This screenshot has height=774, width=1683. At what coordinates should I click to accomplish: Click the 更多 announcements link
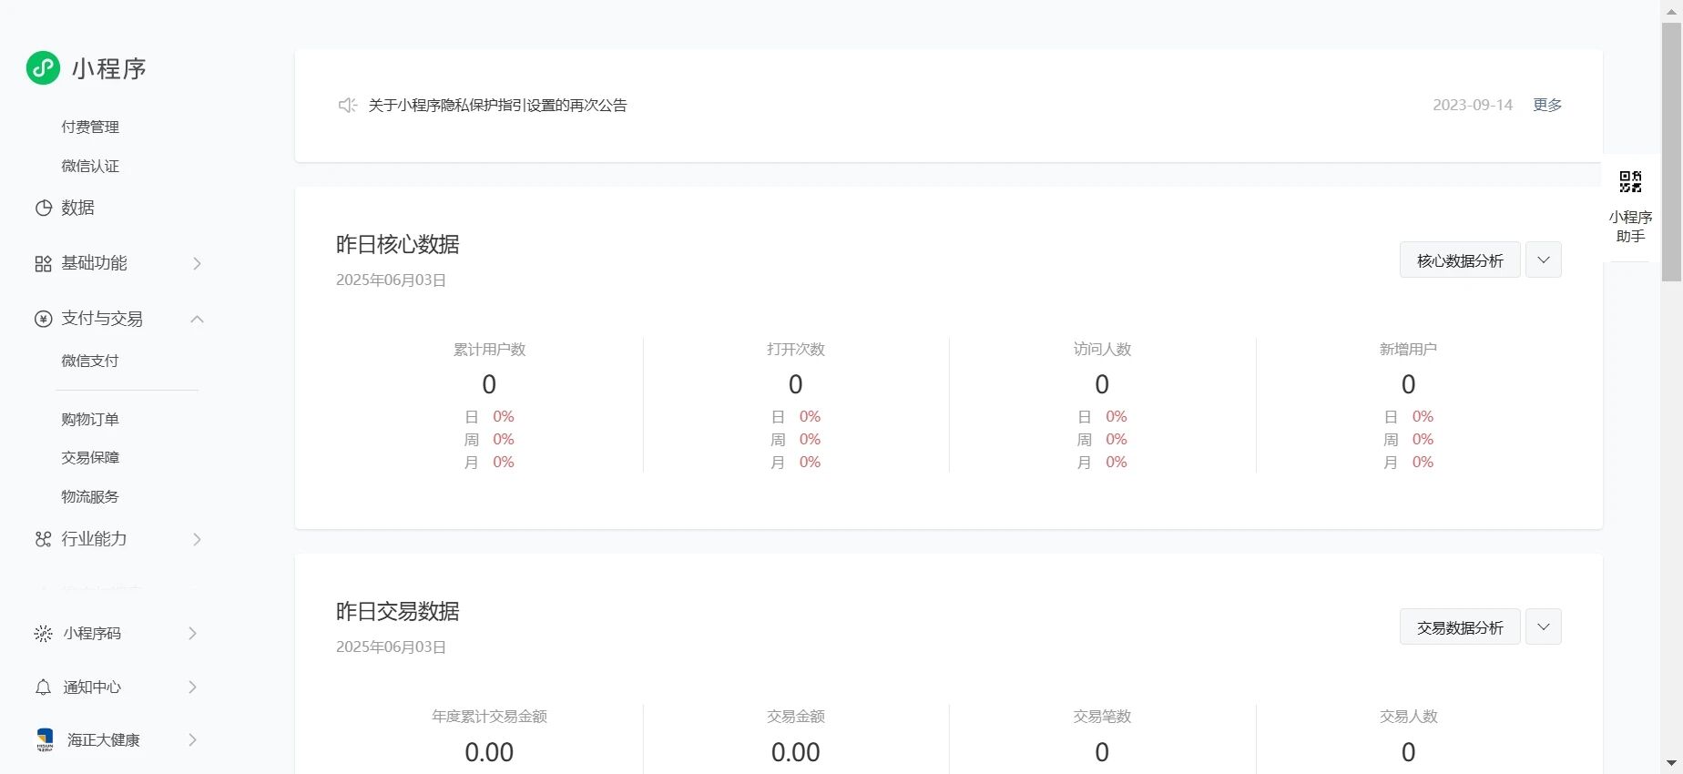click(1547, 105)
